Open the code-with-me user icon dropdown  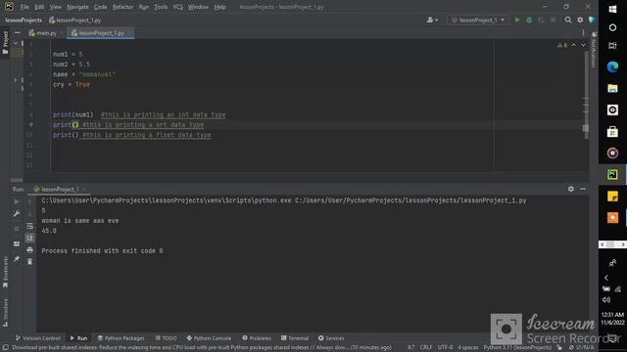click(432, 20)
